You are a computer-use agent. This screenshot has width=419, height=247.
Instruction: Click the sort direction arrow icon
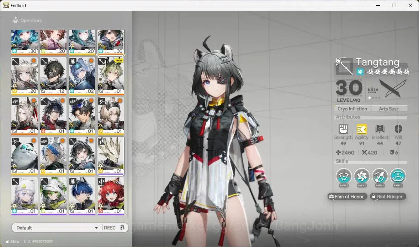(122, 227)
